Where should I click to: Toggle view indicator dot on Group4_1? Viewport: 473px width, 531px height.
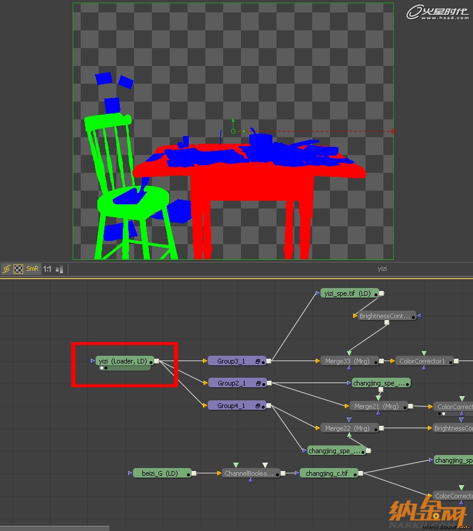click(x=264, y=407)
